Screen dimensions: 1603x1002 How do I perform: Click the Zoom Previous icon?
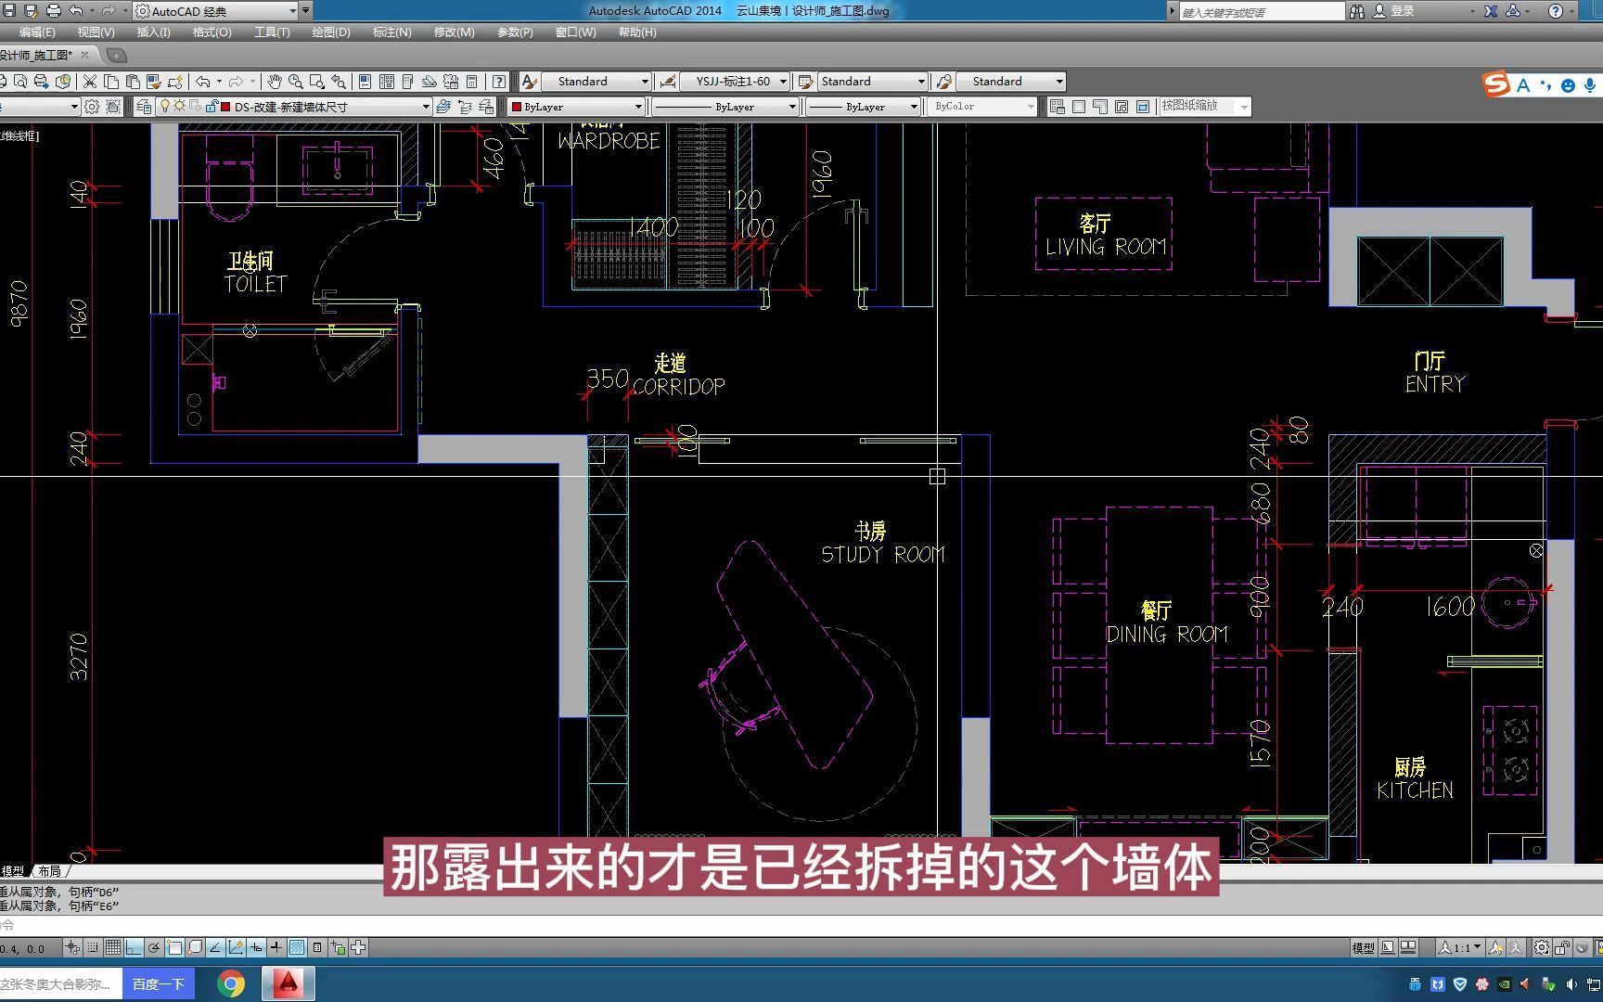point(340,82)
